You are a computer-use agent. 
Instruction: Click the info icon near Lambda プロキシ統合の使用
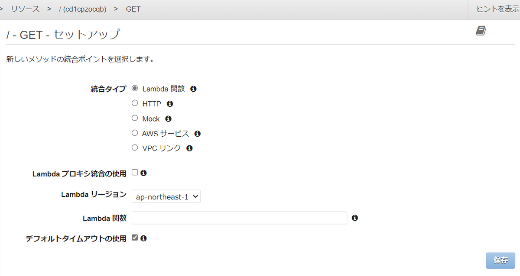tap(143, 173)
